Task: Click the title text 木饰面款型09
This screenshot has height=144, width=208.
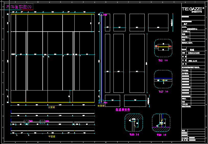Action: click(x=19, y=7)
